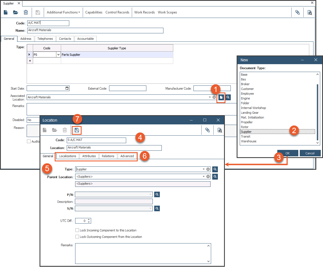Screen dimensions: 323x267
Task: Click delete trash icon in Location window
Action: [x=65, y=130]
